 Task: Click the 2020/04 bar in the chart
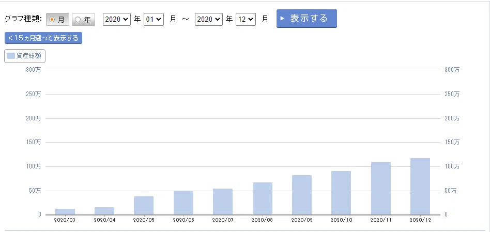pos(104,211)
